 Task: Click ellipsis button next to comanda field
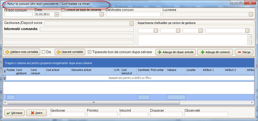pos(101,14)
